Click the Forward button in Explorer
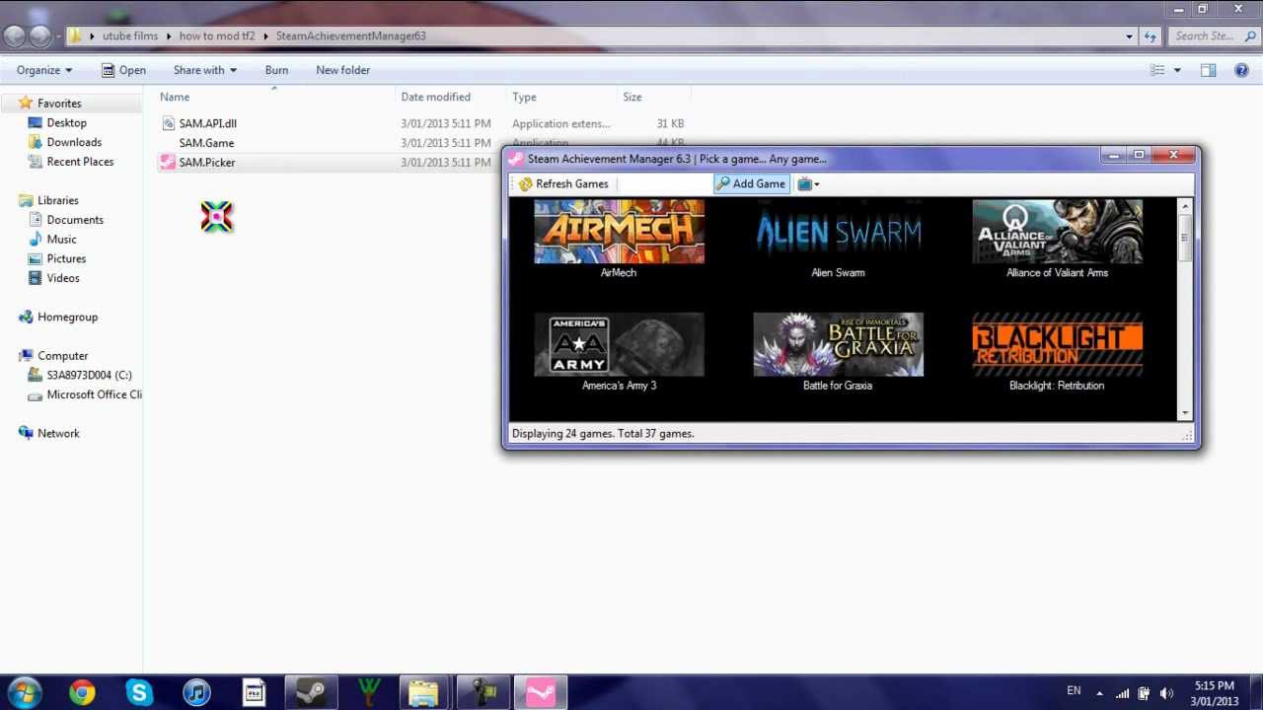Image resolution: width=1263 pixels, height=710 pixels. [40, 36]
